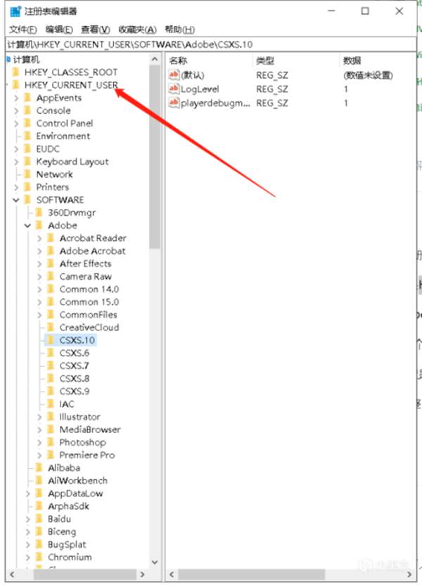Expand the After Effects key
The width and height of the screenshot is (422, 587).
[39, 264]
